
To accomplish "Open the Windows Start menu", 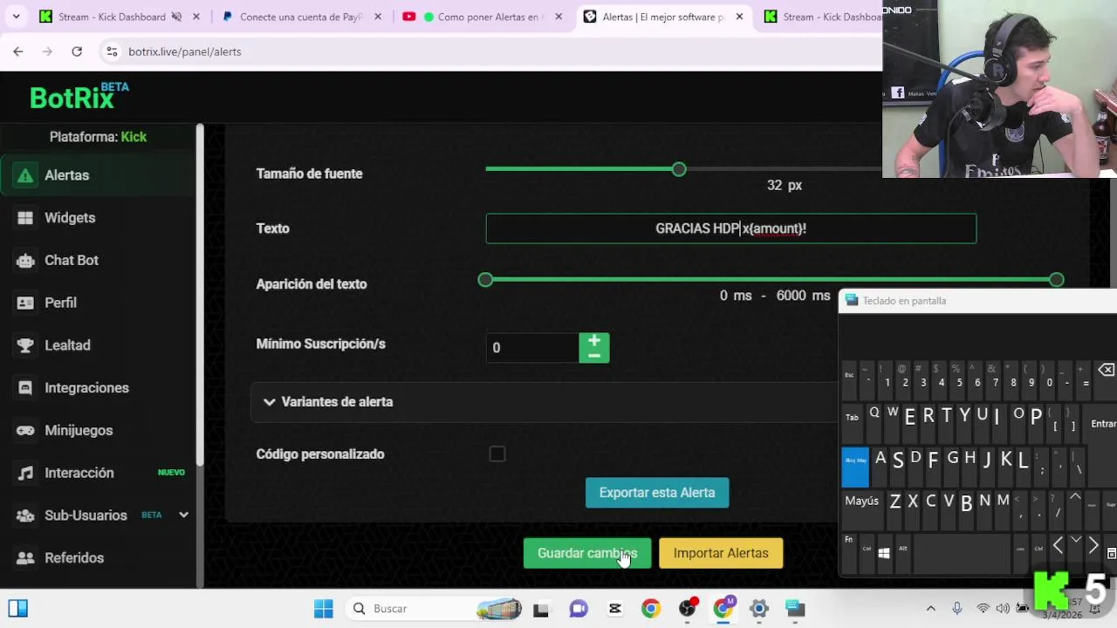I will click(324, 609).
